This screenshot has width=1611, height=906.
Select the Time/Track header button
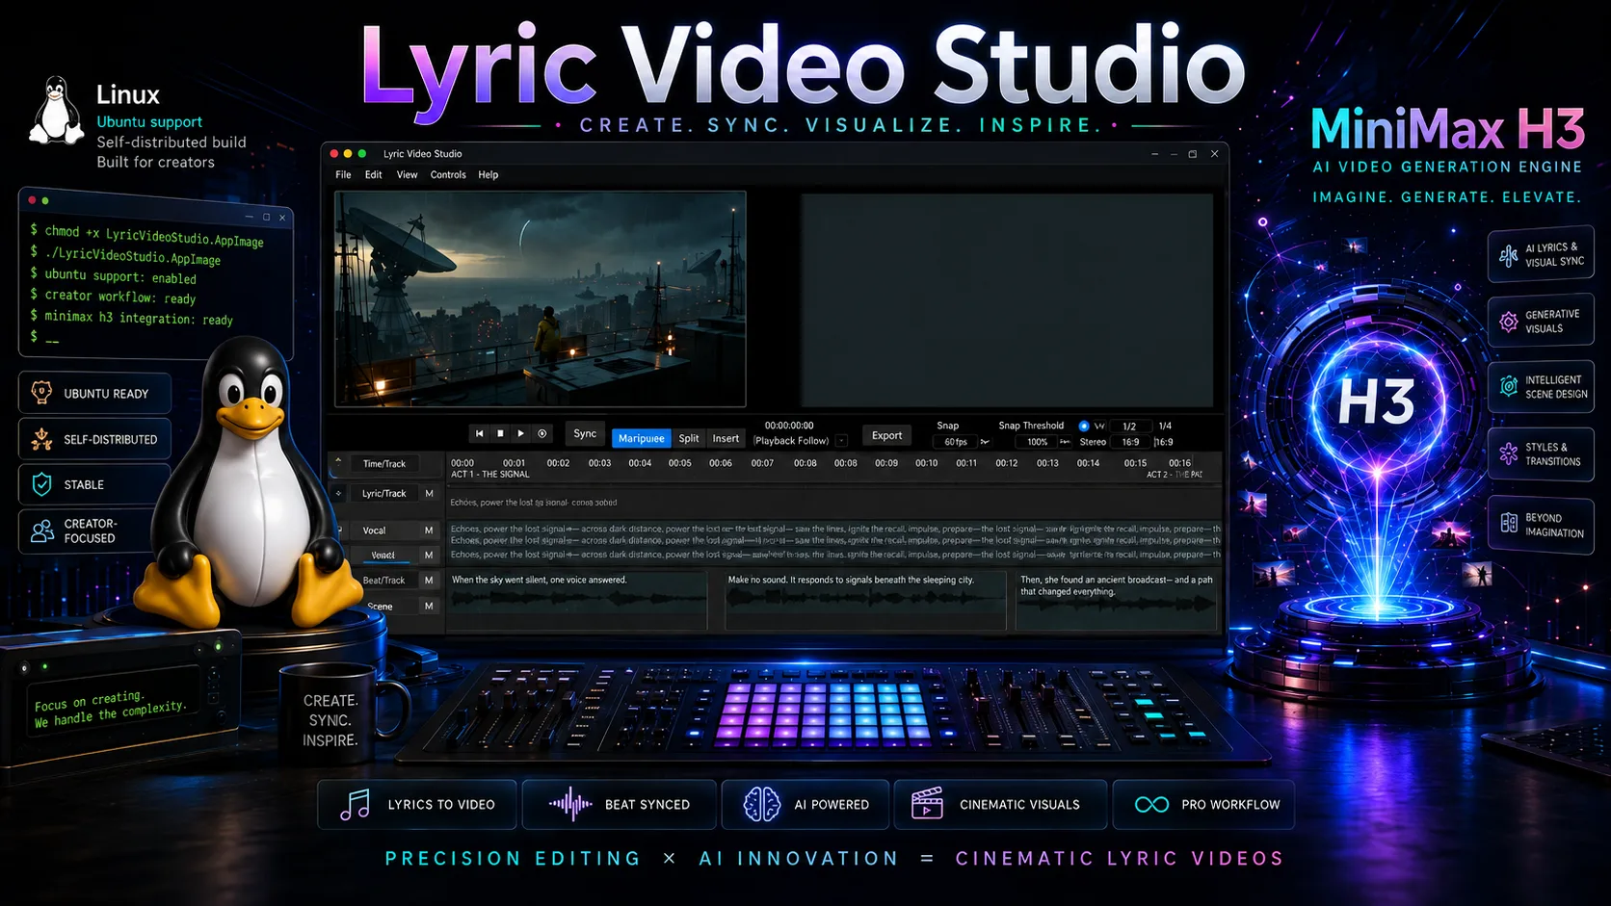coord(384,464)
